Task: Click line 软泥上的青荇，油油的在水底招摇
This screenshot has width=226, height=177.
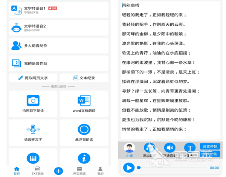Action: 156,53
